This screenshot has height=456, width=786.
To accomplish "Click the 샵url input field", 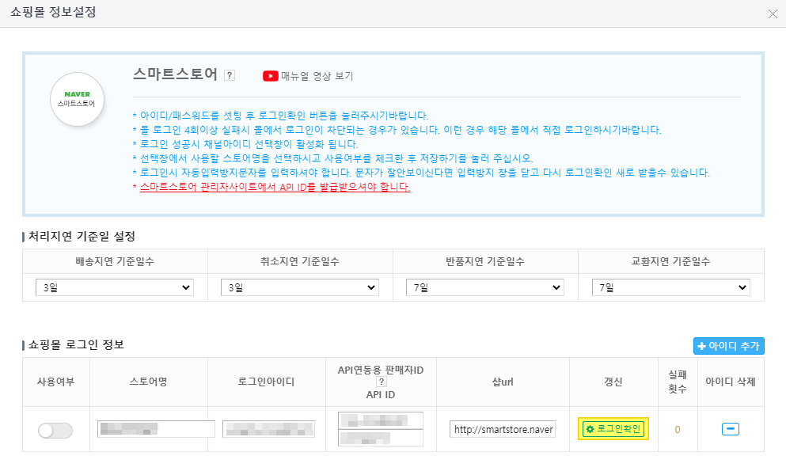I will [503, 429].
